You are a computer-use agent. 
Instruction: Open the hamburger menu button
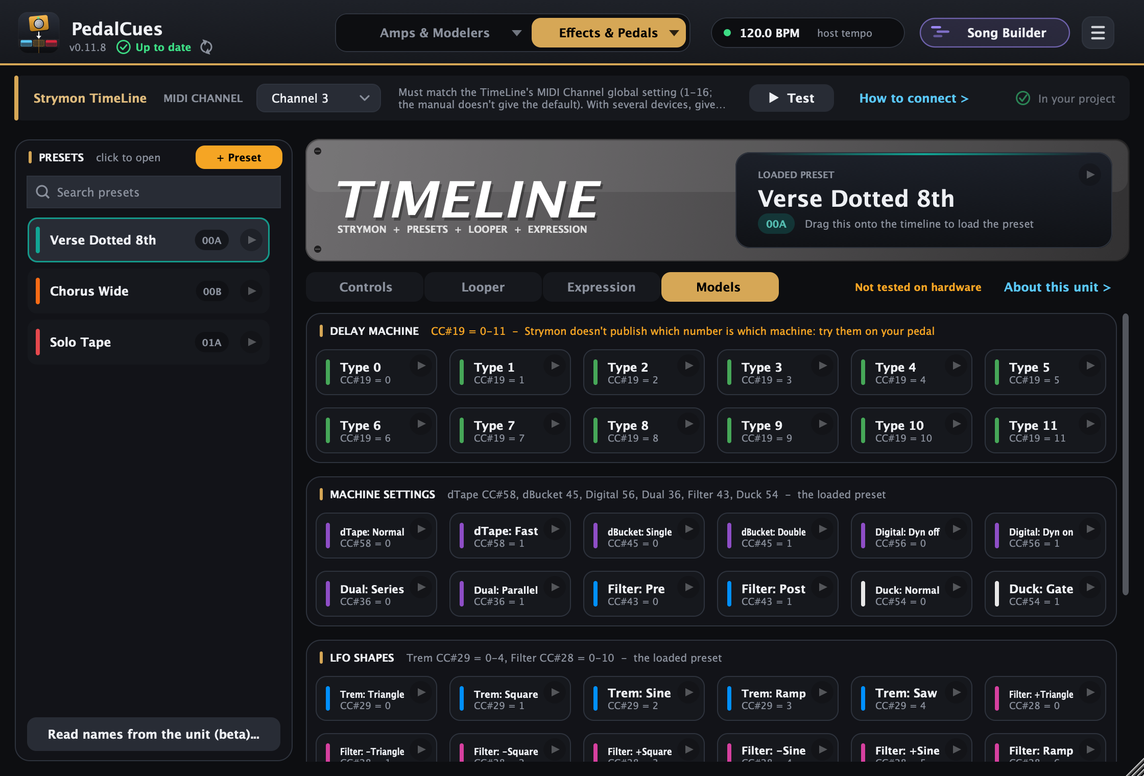[1098, 33]
